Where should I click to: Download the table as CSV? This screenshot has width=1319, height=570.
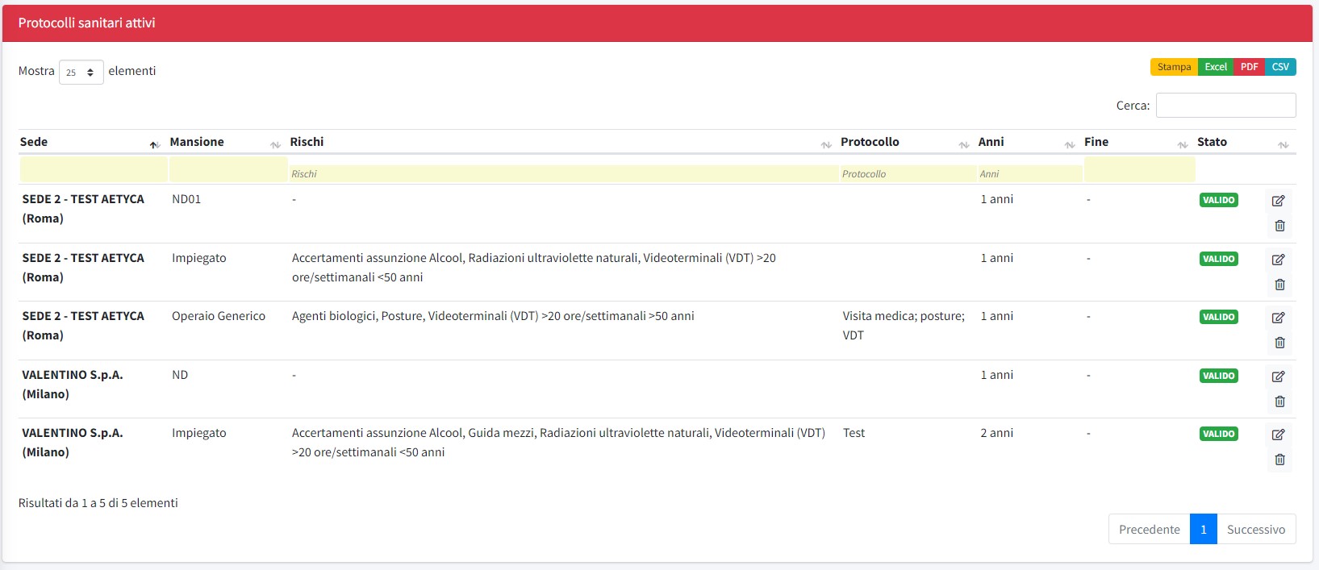pyautogui.click(x=1280, y=67)
